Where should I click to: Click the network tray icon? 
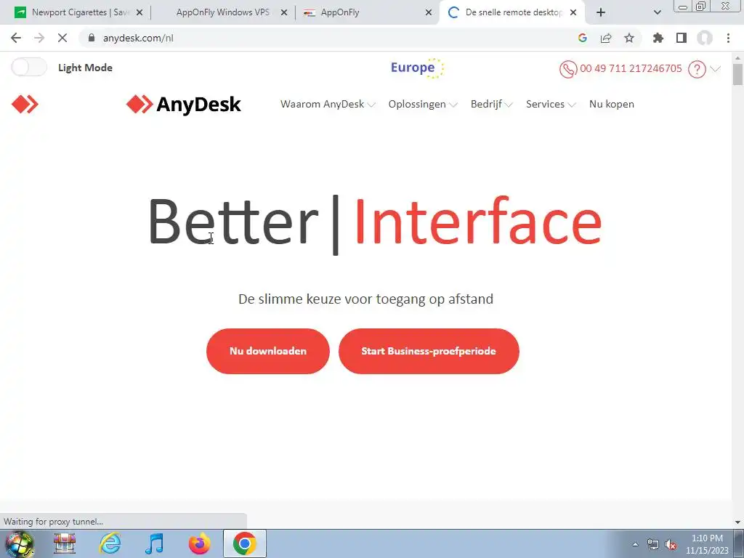point(653,545)
